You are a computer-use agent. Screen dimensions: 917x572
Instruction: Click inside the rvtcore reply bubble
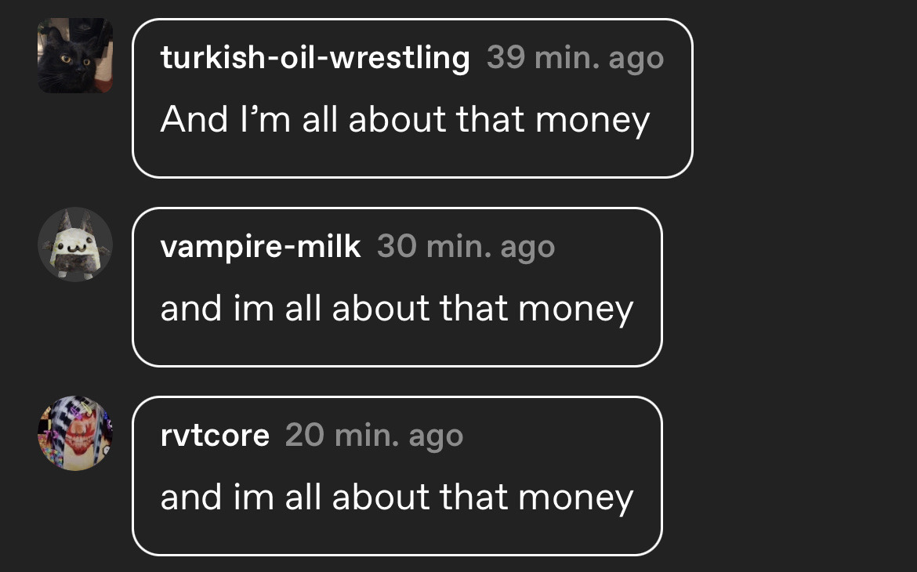coord(397,476)
